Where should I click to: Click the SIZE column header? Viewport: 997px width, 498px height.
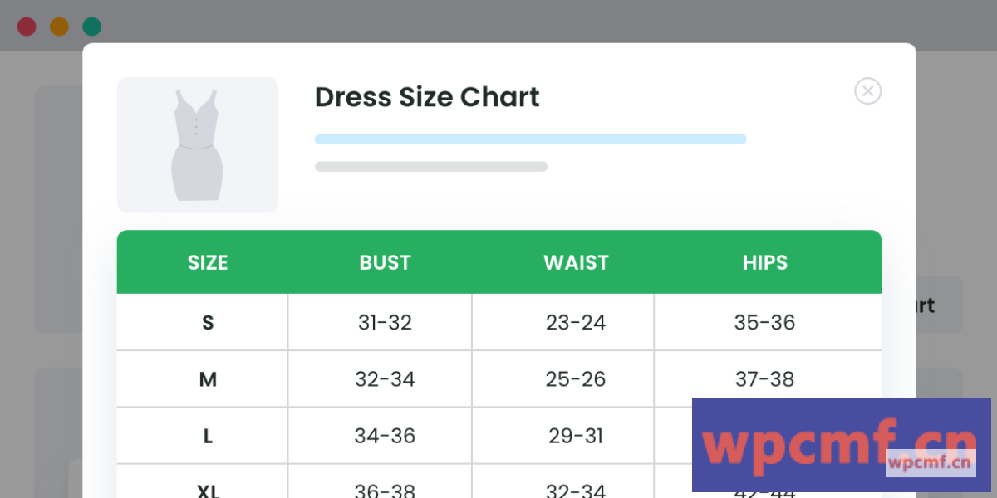point(208,263)
